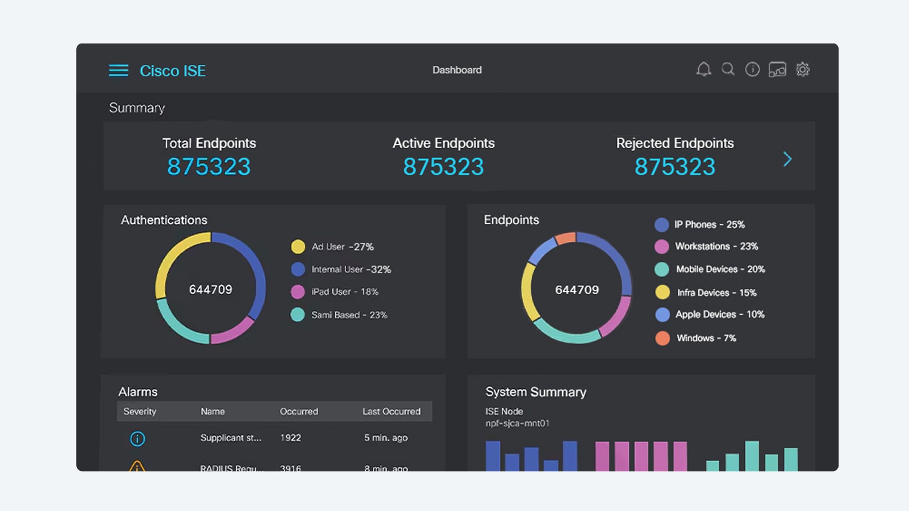Click Endpoints donut center value 644709
909x511 pixels.
(x=577, y=290)
